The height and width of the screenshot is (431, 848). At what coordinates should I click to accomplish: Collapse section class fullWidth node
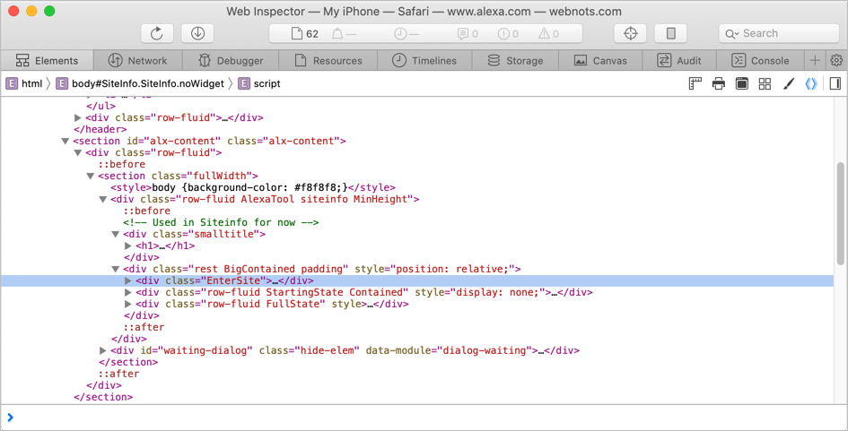coord(91,176)
